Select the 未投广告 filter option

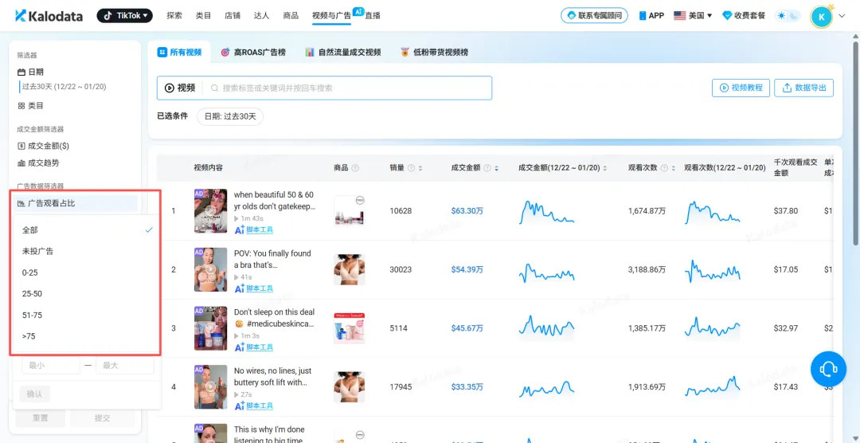[x=38, y=251]
